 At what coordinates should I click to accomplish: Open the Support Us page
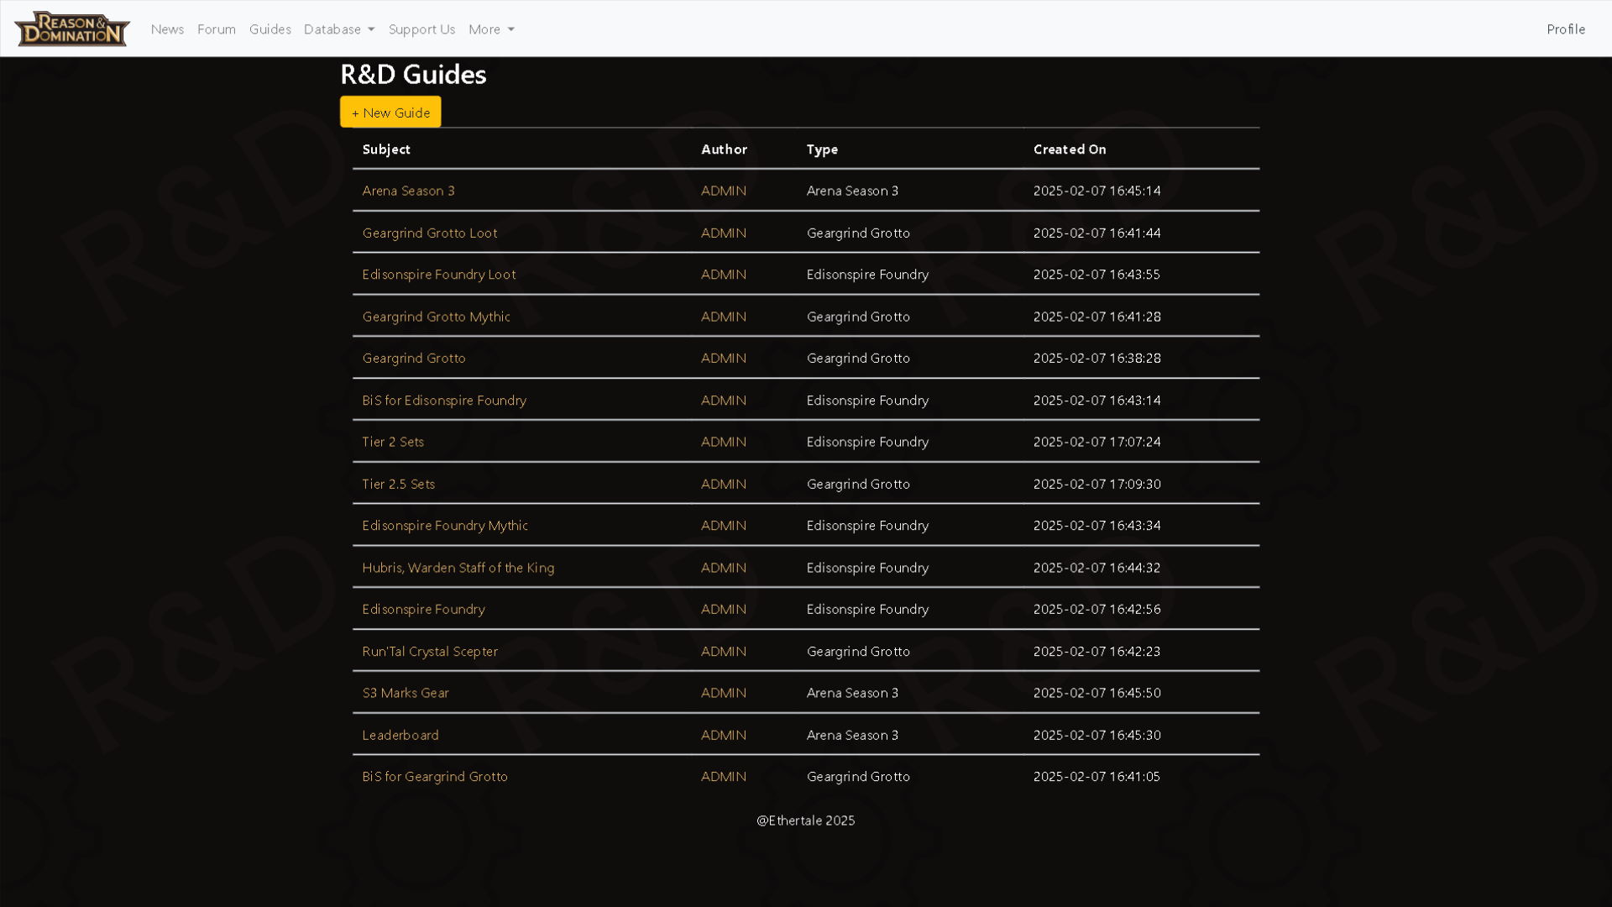tap(421, 29)
